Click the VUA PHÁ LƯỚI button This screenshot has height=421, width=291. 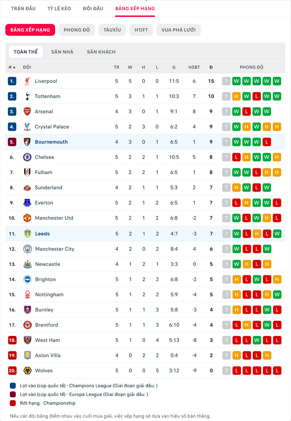(x=178, y=30)
